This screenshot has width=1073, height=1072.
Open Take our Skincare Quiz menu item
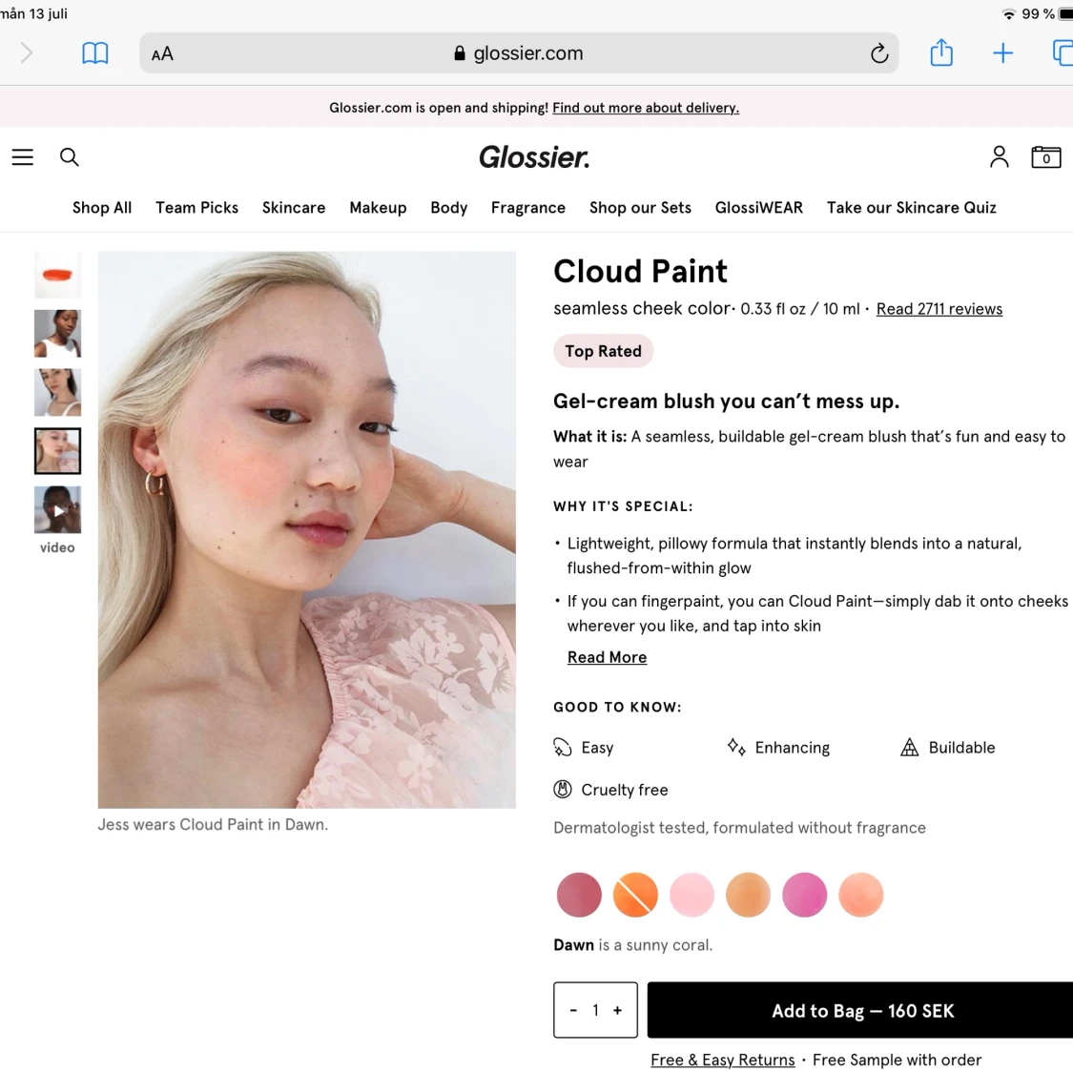[911, 208]
